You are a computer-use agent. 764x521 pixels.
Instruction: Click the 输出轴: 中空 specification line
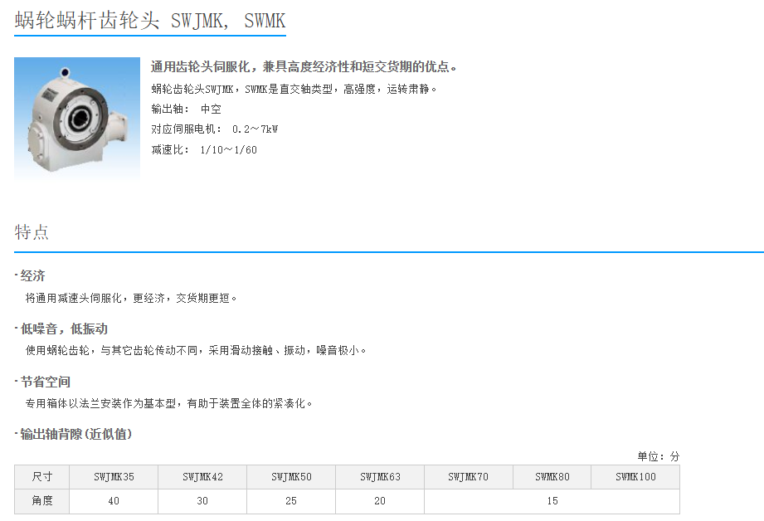186,109
